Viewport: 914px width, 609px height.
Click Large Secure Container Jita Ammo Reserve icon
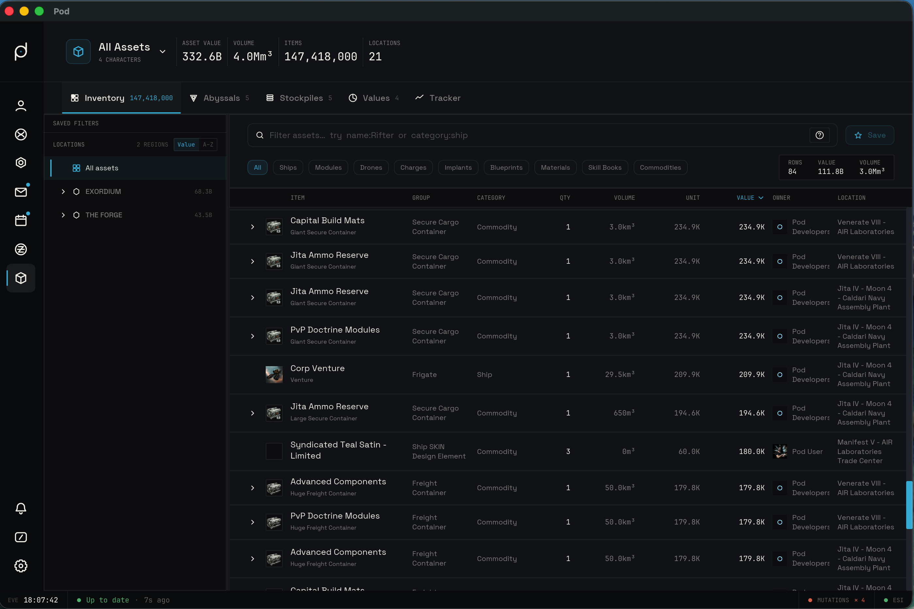tap(274, 413)
